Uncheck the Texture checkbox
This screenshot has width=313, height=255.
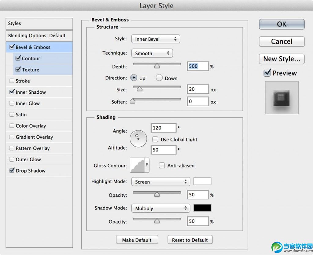click(18, 69)
